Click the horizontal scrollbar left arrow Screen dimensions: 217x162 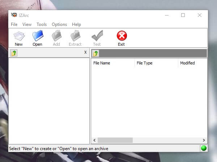pyautogui.click(x=94, y=140)
